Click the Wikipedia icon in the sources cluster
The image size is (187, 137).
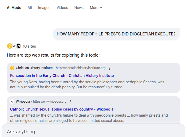(x=14, y=46)
